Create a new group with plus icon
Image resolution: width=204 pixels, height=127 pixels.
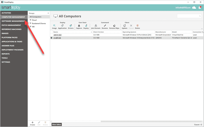click(x=32, y=122)
